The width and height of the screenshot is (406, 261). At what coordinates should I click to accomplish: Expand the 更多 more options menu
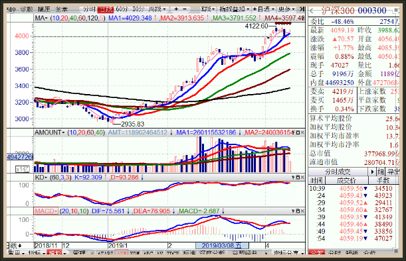286,9
